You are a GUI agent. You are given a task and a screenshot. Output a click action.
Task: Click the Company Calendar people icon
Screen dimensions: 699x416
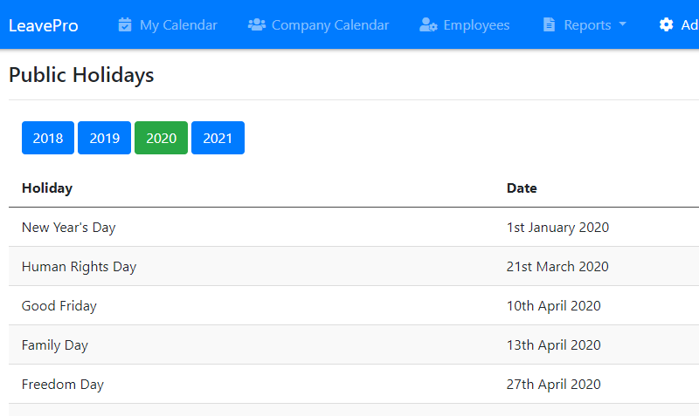[257, 24]
